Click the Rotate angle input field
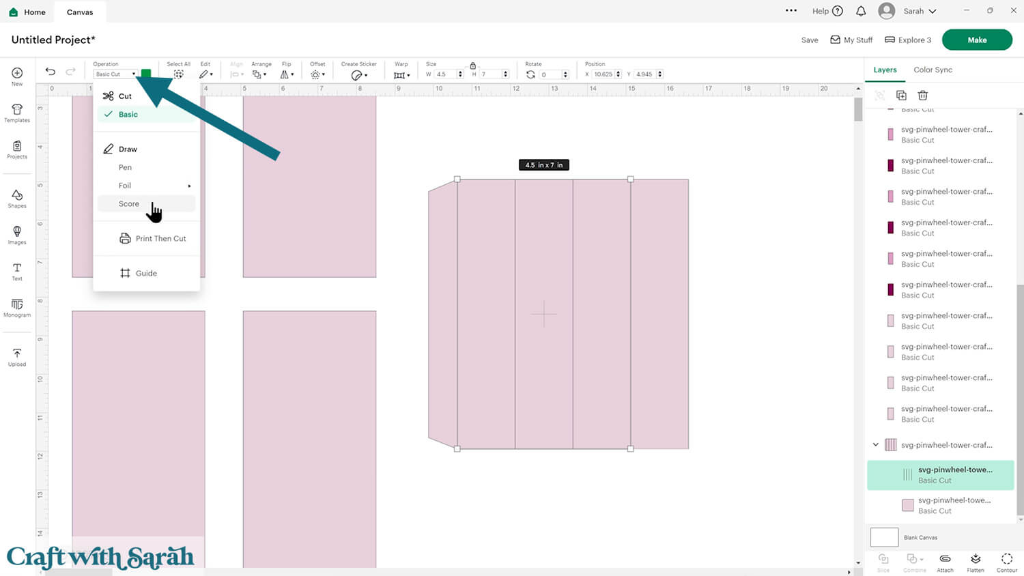 549,74
